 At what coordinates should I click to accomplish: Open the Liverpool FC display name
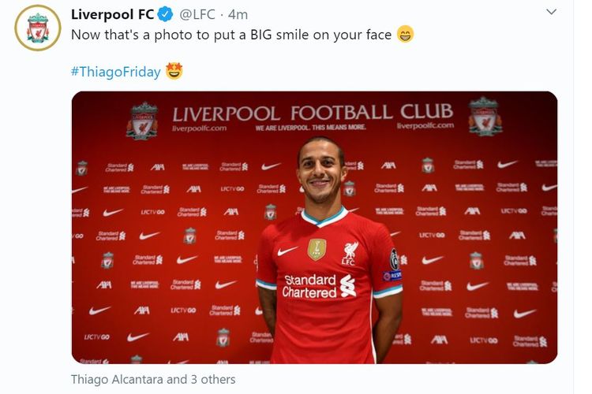tap(113, 14)
